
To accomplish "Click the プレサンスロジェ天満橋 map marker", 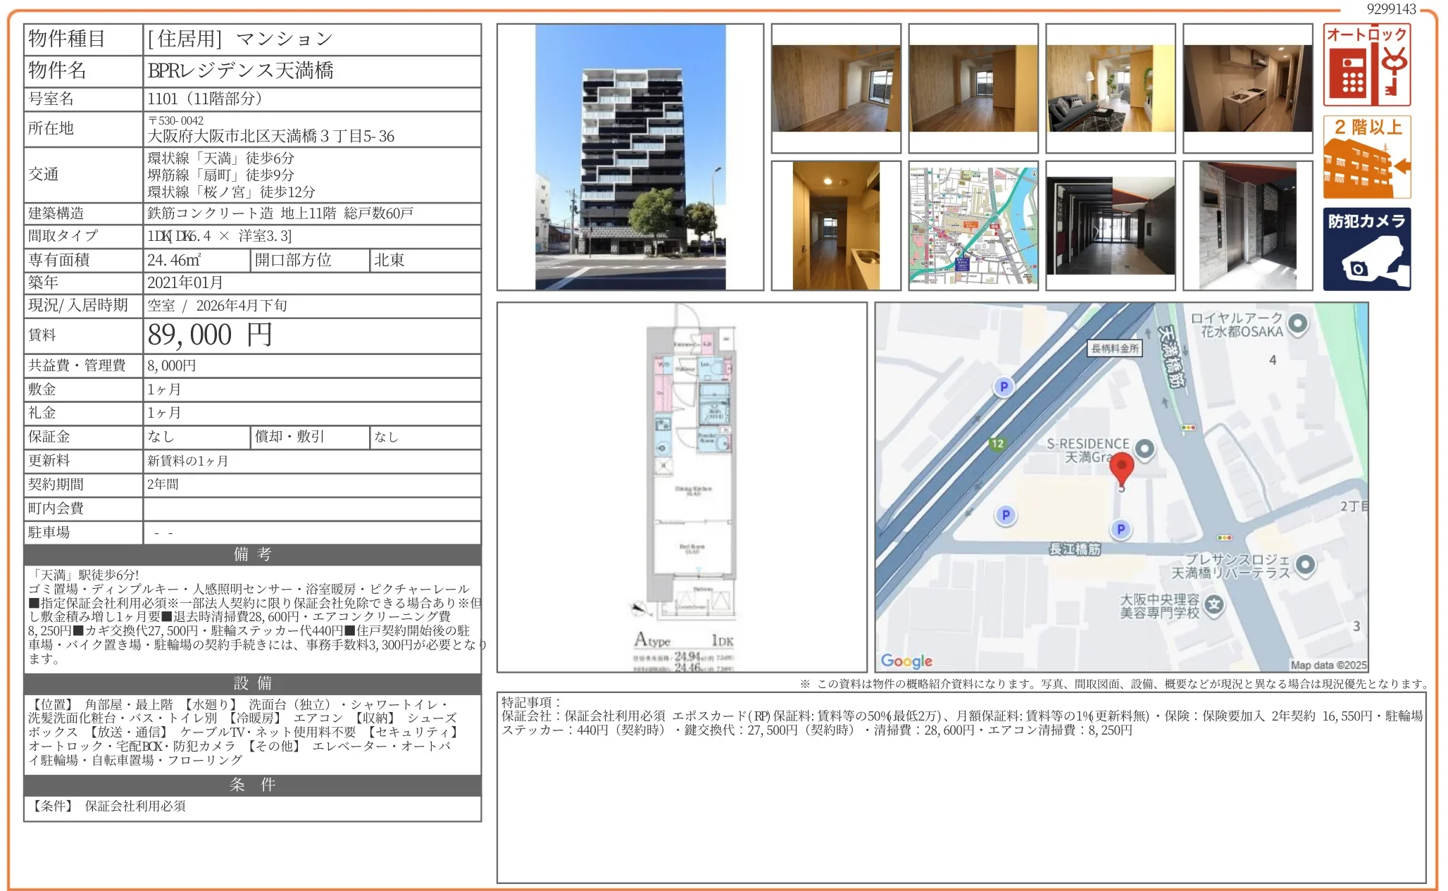I will pos(1305,565).
